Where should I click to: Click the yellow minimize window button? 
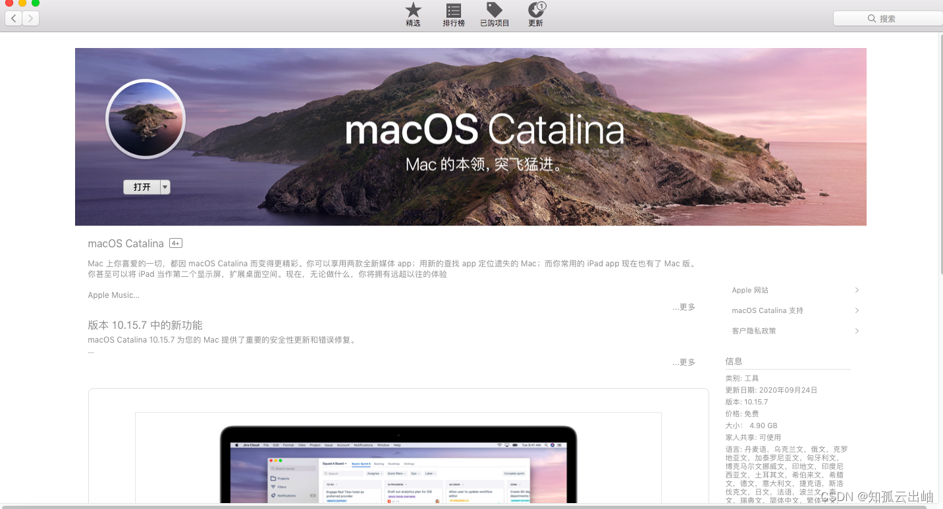coord(22,3)
